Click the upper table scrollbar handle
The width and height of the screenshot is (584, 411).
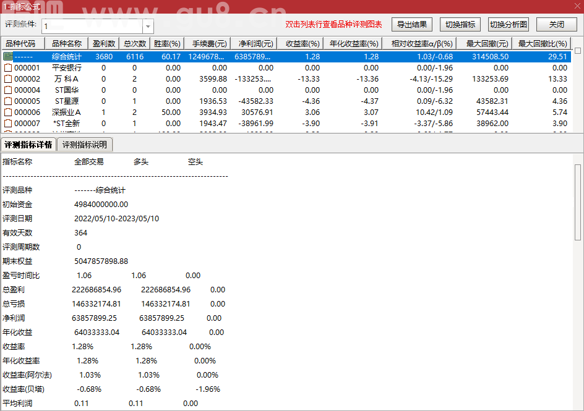click(578, 51)
